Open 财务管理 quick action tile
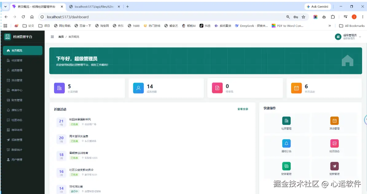Viewport: 367px width, 194px height. point(286,169)
